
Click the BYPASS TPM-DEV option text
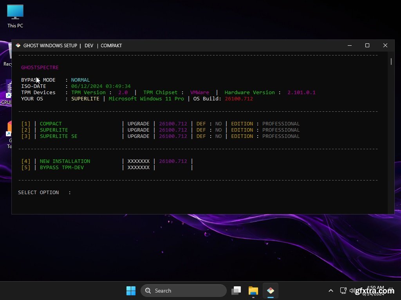tap(62, 168)
